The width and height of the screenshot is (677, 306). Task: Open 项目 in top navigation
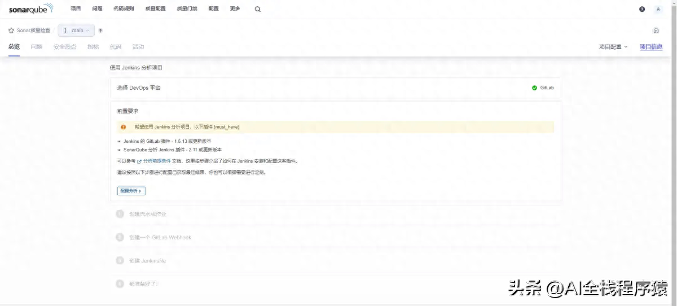point(76,9)
